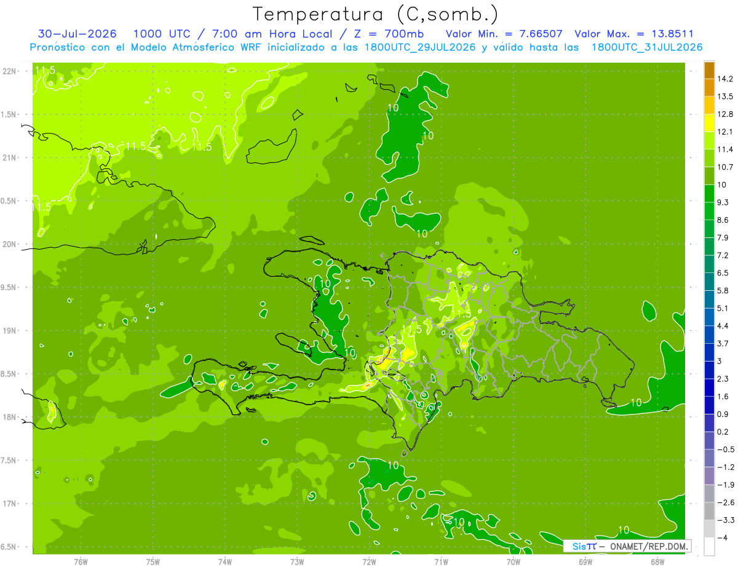Click the "12.1" colorbar value
This screenshot has height=570, width=738.
click(725, 132)
